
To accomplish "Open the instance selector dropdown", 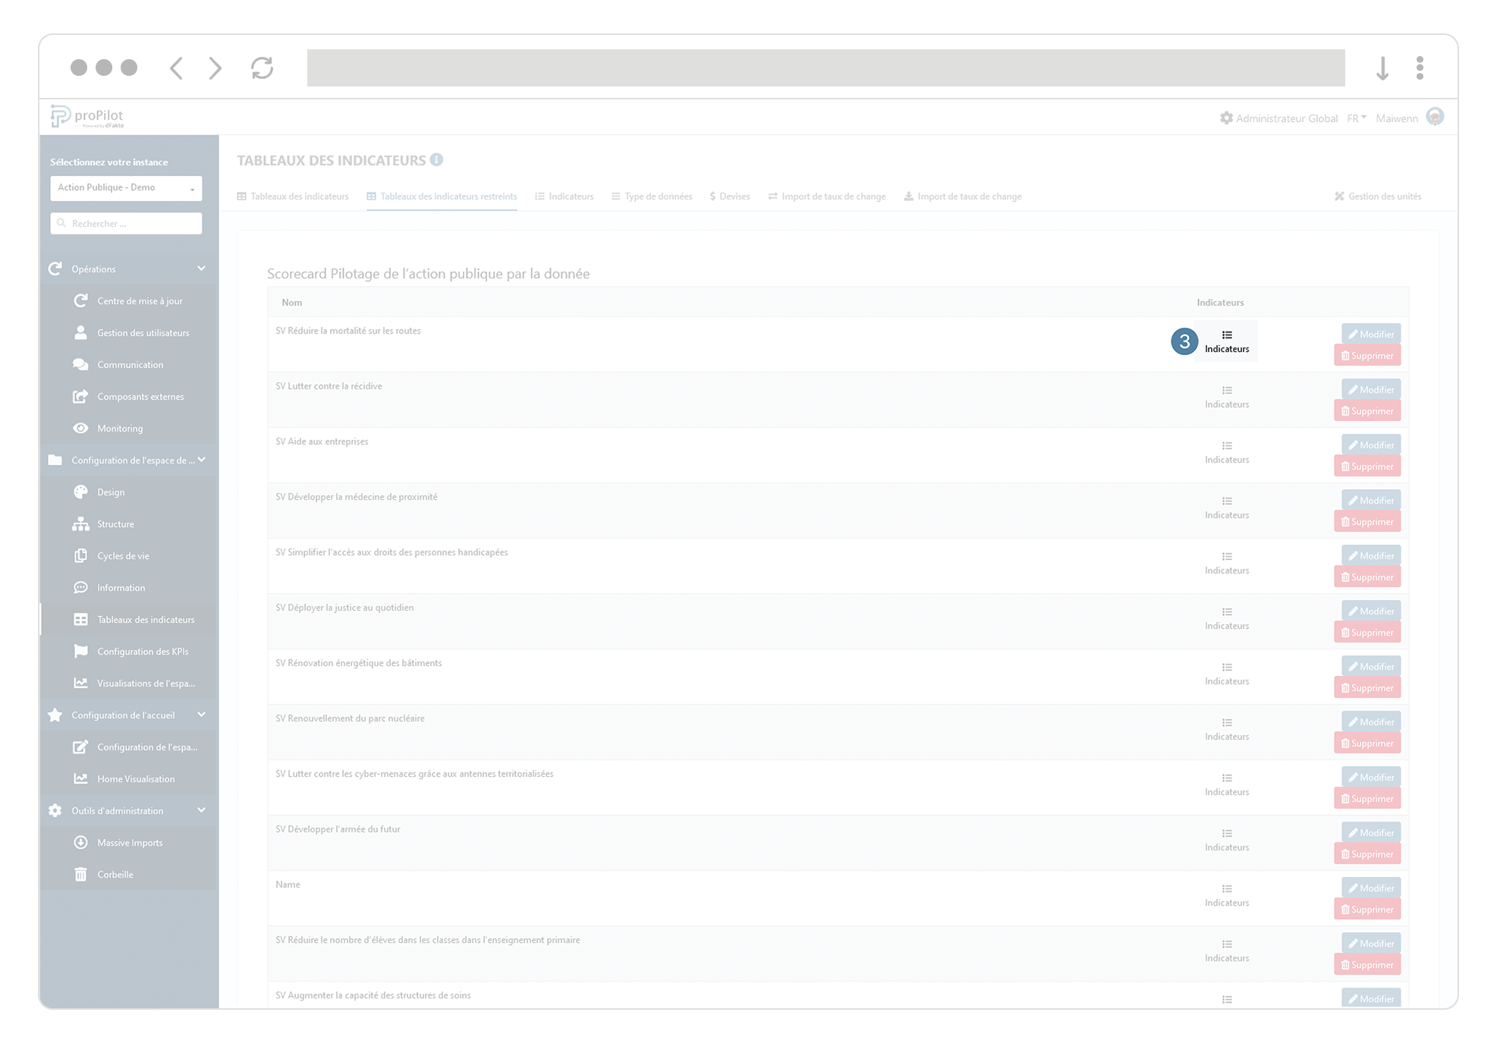I will coord(126,187).
